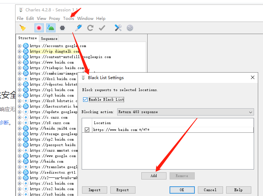This screenshot has width=263, height=196.
Task: Open the Settings gear icon
Action: tap(130, 28)
